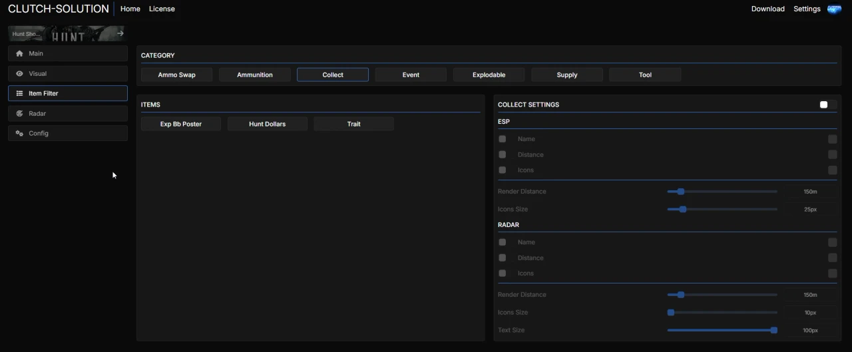
Task: Go to Home in top navigation
Action: point(130,9)
